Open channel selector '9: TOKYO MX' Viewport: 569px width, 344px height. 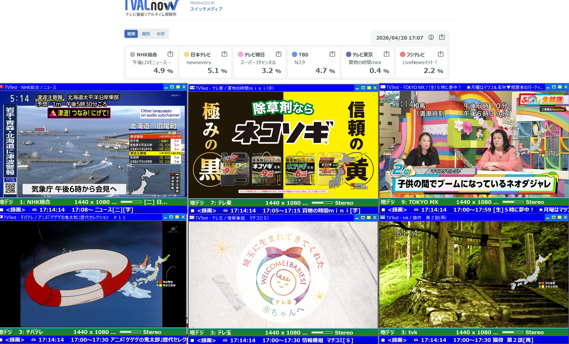420,202
